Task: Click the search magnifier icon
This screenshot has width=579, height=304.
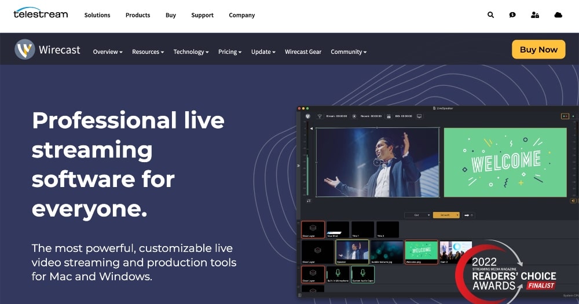Action: (x=491, y=15)
